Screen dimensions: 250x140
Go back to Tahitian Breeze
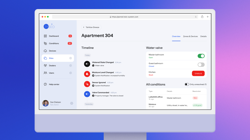click(x=91, y=27)
